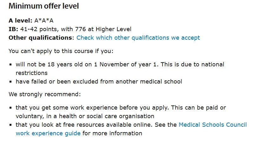Open the 'Check which other qualifications we accept' link
This screenshot has width=260, height=141.
point(138,38)
